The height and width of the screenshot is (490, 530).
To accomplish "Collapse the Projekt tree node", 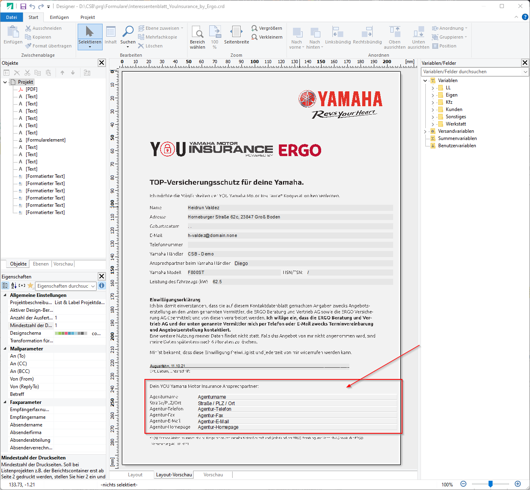I will point(5,82).
